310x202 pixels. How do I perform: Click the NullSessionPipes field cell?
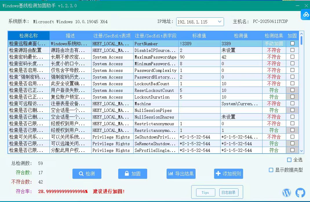[x=156, y=110]
